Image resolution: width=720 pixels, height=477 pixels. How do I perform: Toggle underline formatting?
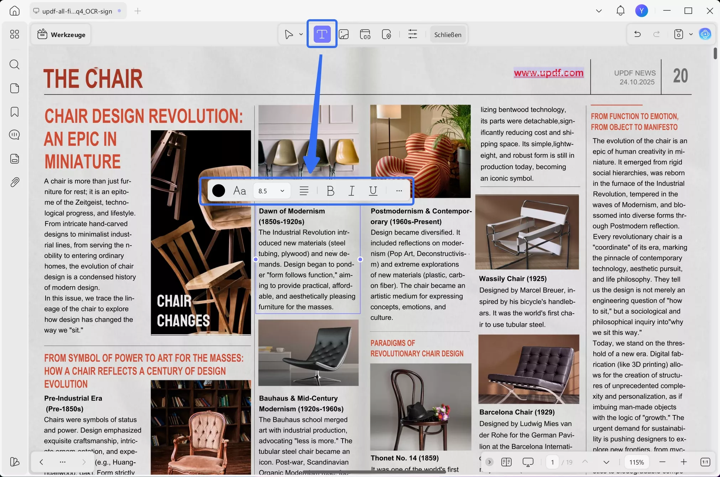373,191
